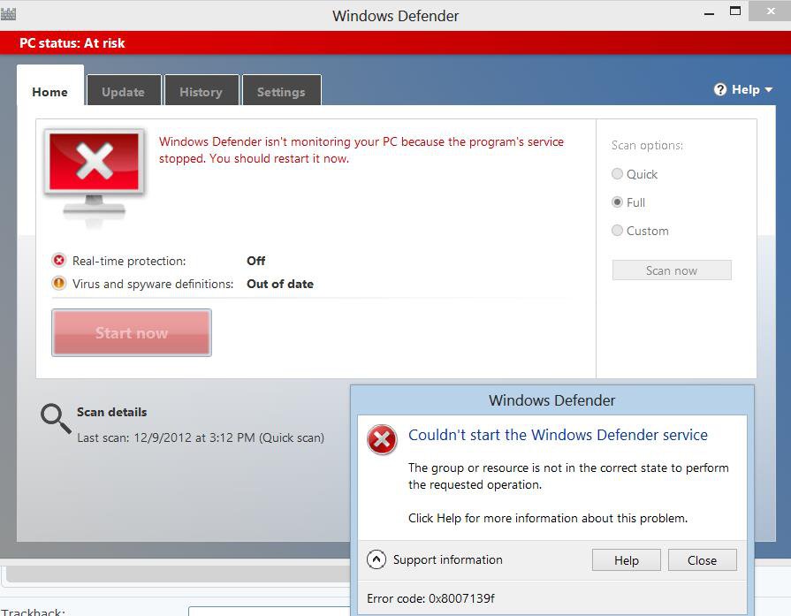Click the red monitor status icon
Screen dimensions: 791x616
point(95,171)
